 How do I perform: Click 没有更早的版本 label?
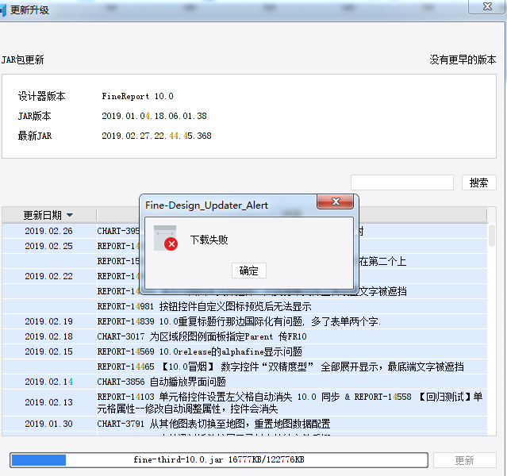[x=463, y=59]
